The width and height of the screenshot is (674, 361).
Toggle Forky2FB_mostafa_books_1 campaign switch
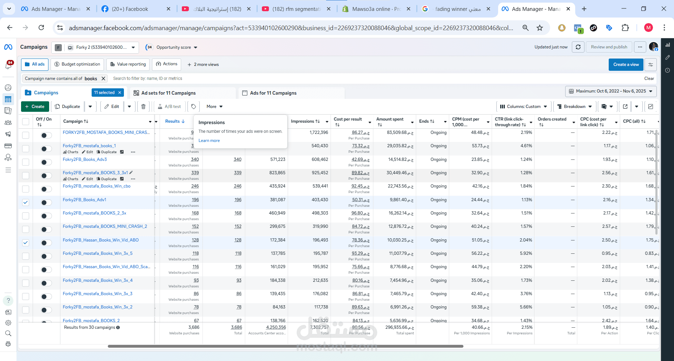pos(46,149)
